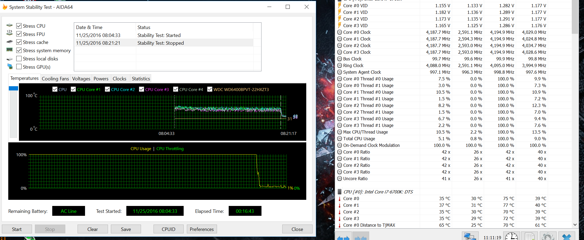The width and height of the screenshot is (584, 240).
Task: Click the icon beside Ring Clock
Action: pos(340,65)
